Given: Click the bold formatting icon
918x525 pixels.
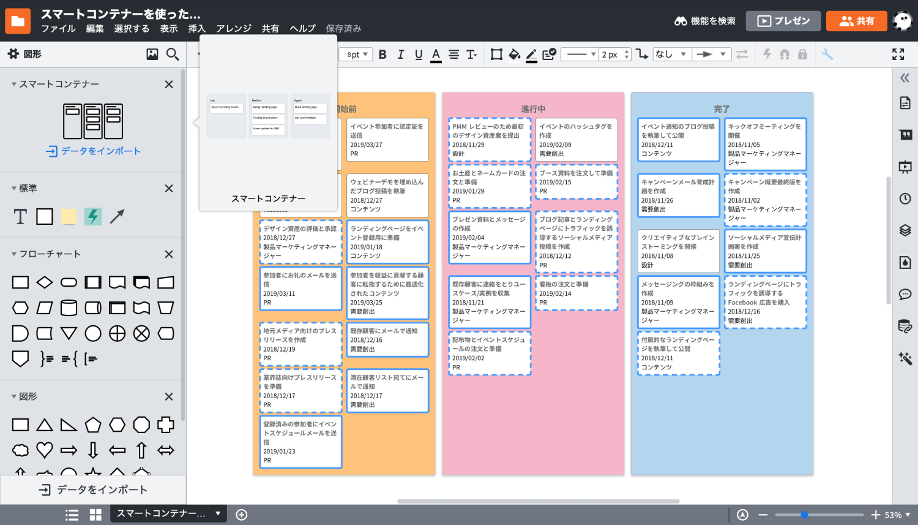Looking at the screenshot, I should coord(382,55).
